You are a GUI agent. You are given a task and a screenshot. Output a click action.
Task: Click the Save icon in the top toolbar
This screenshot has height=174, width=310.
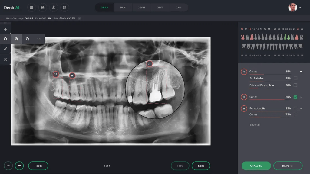click(43, 7)
